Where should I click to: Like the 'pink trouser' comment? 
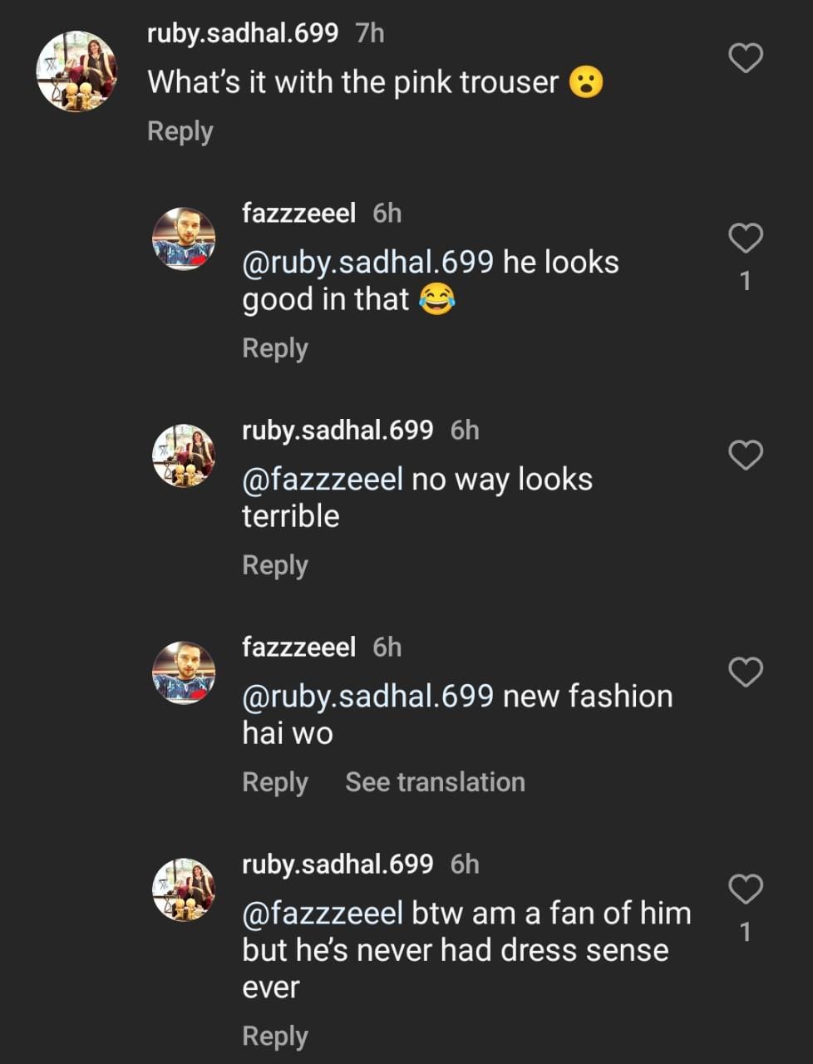click(x=745, y=58)
